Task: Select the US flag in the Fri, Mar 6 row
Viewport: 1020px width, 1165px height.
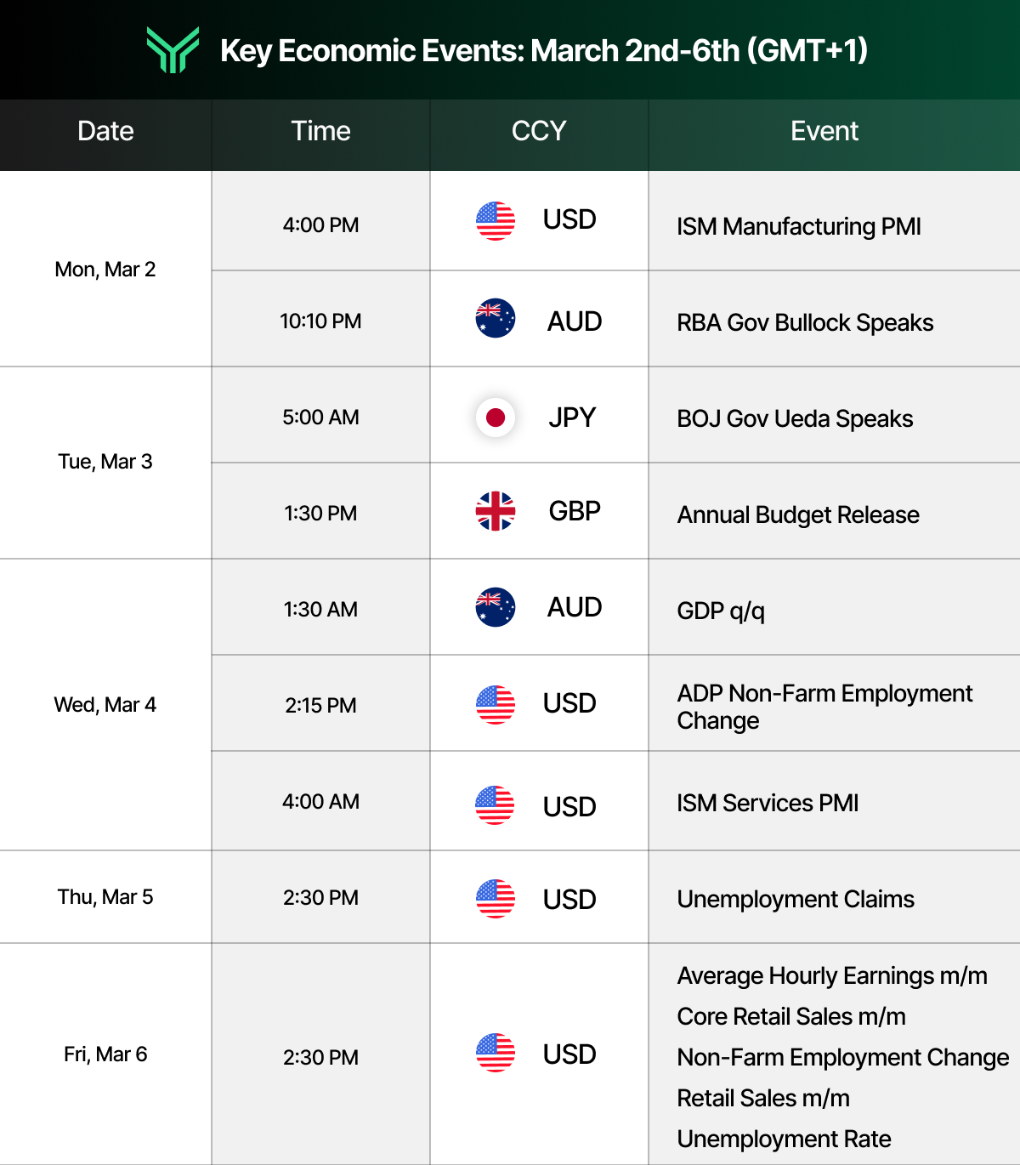Action: (496, 1054)
